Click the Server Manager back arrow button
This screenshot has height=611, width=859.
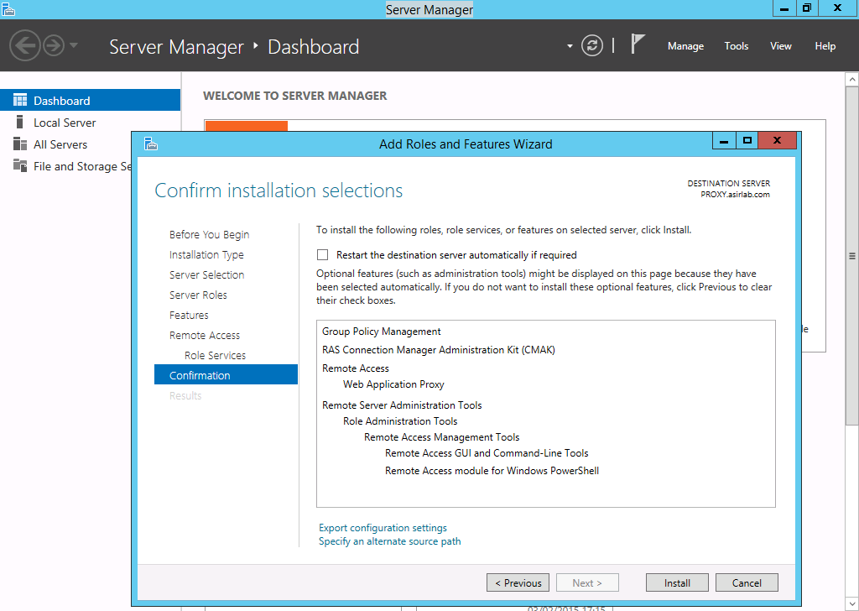pyautogui.click(x=24, y=45)
